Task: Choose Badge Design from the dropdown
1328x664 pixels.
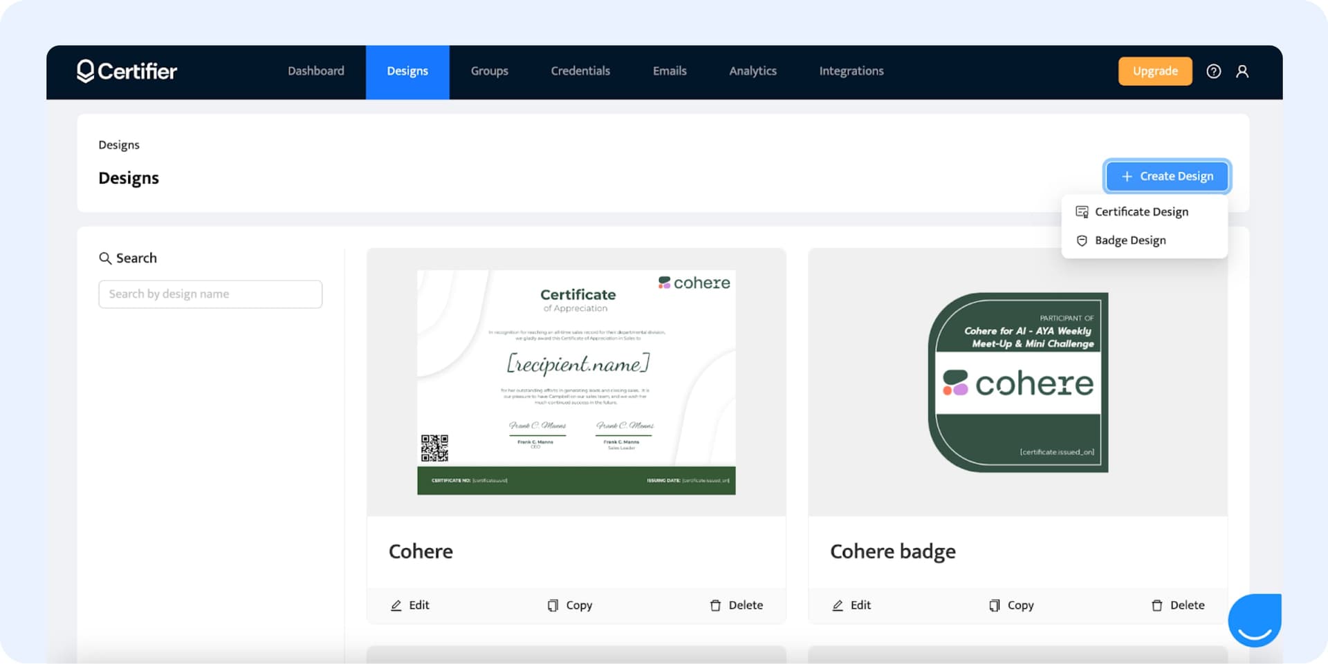Action: click(1129, 240)
